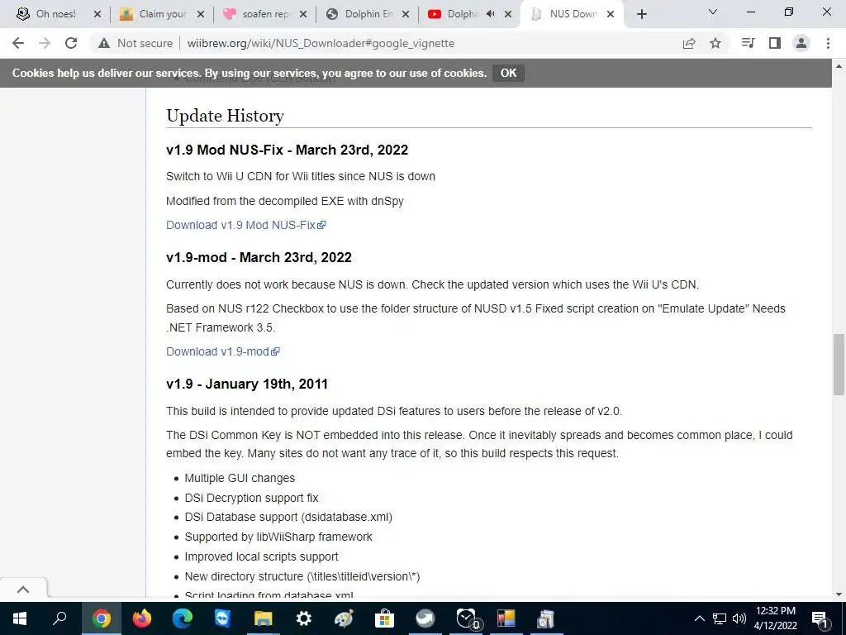Click the address bar URL
Image resolution: width=846 pixels, height=635 pixels.
[x=321, y=43]
